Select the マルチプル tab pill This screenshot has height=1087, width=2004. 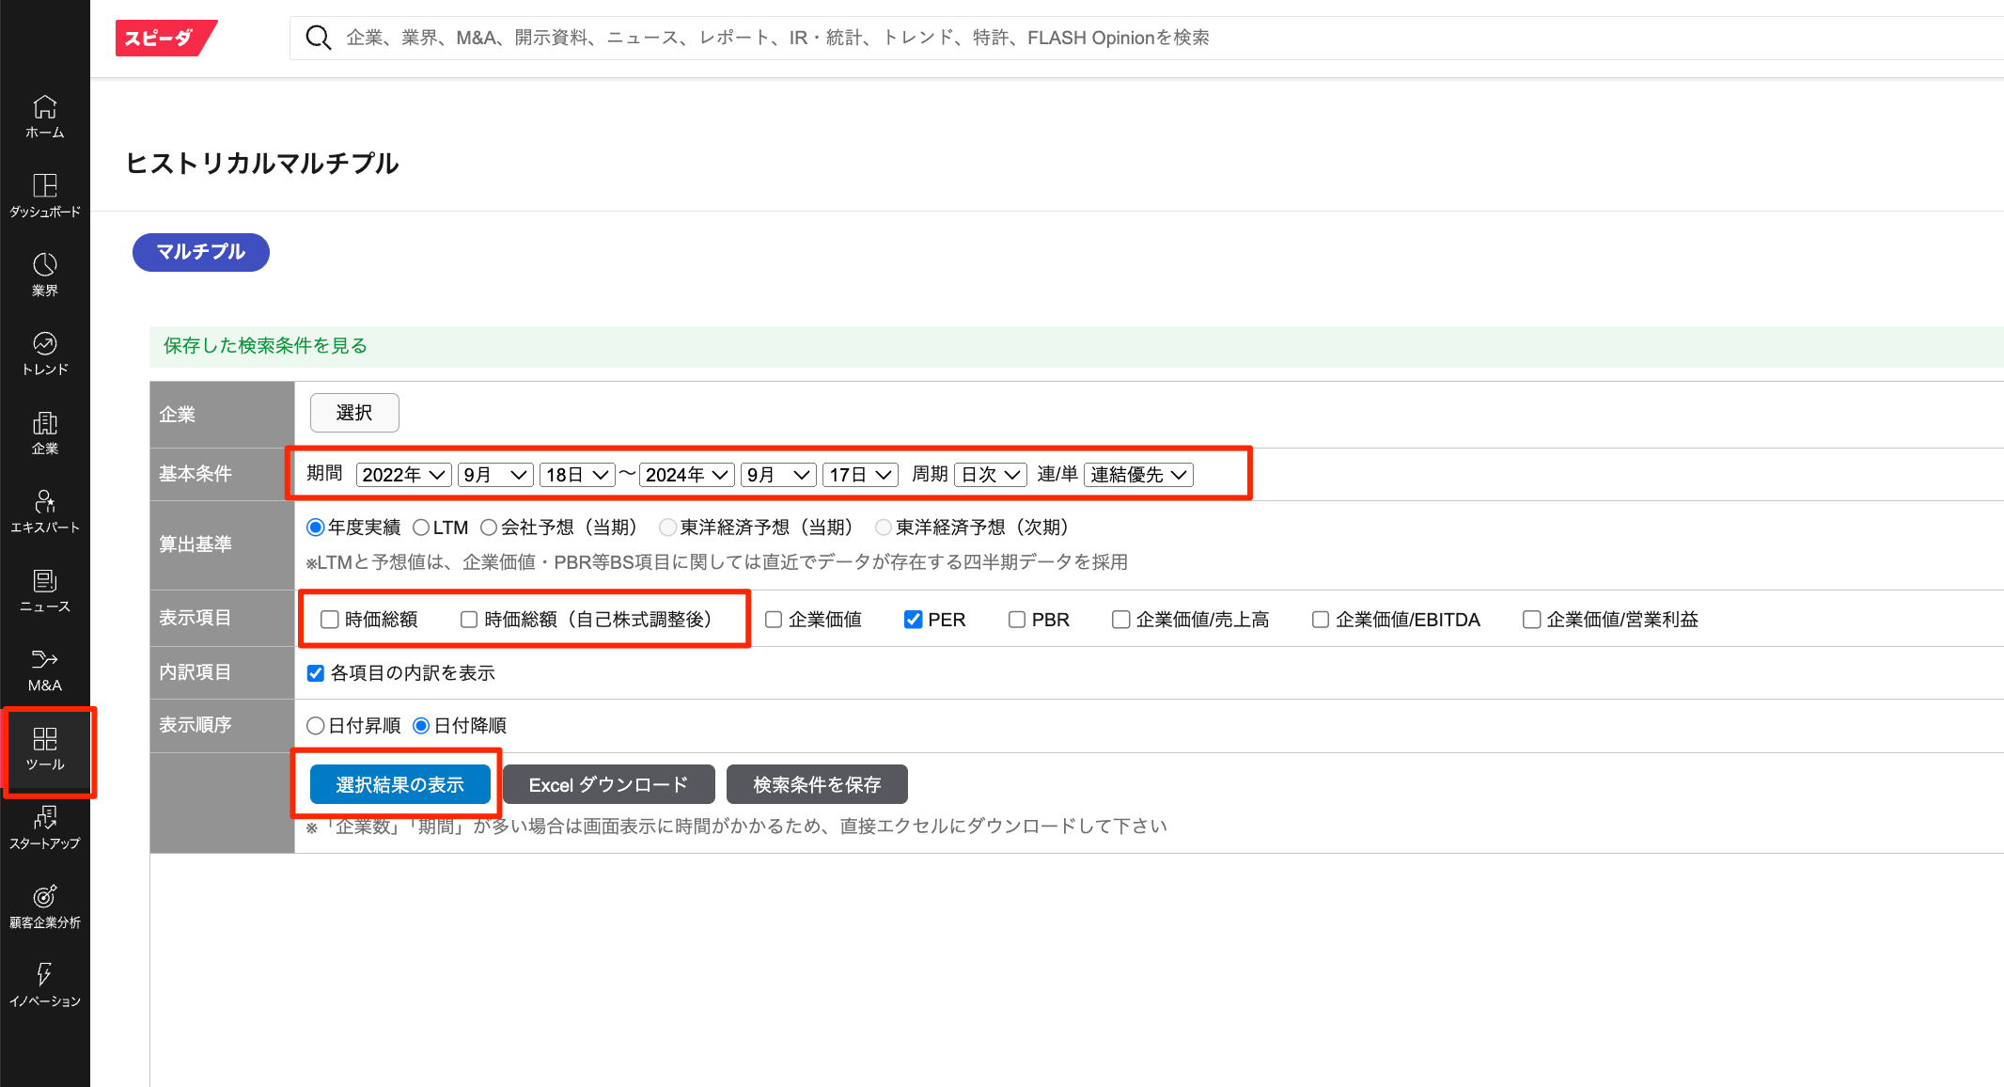tap(200, 252)
